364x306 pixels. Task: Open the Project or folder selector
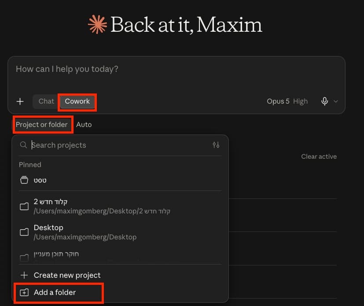point(42,125)
